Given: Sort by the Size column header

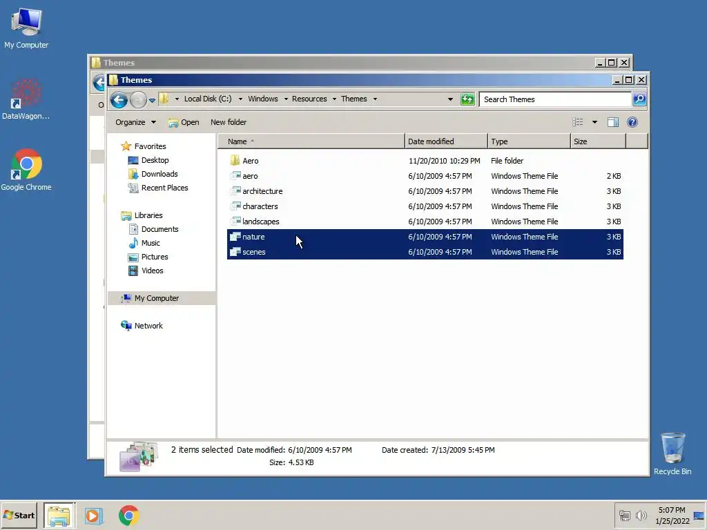Looking at the screenshot, I should point(599,141).
